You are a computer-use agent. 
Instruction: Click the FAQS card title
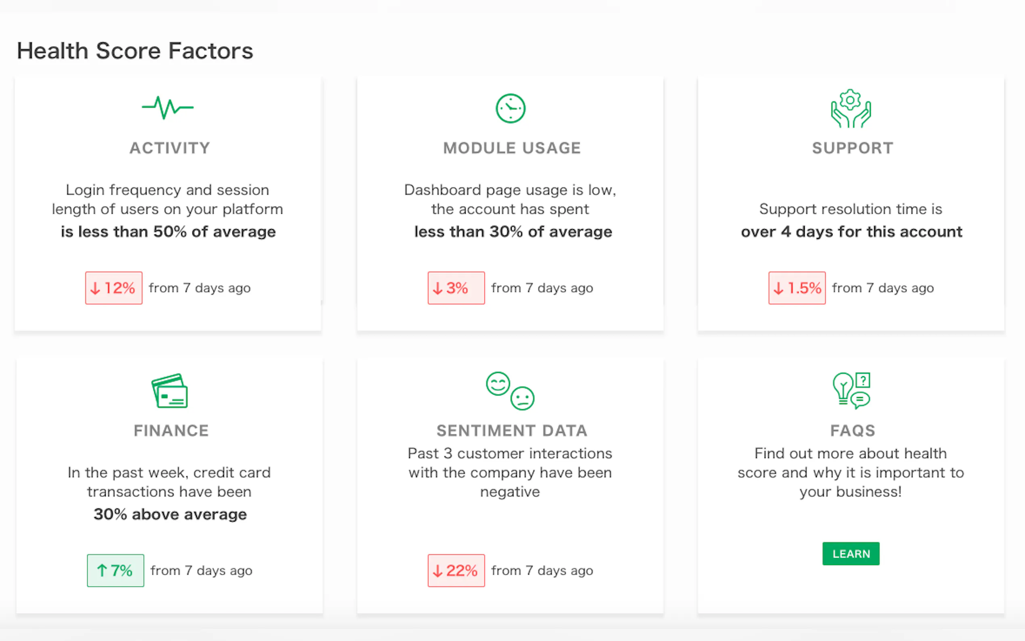(853, 431)
